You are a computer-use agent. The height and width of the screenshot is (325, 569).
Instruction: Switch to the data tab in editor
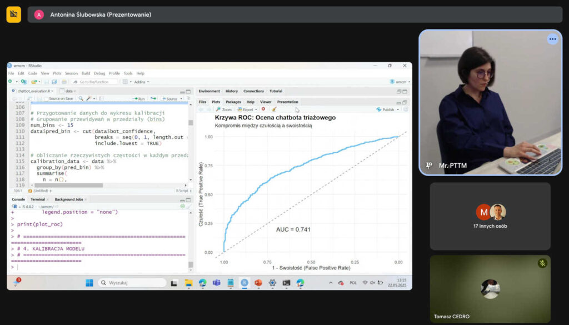[68, 91]
